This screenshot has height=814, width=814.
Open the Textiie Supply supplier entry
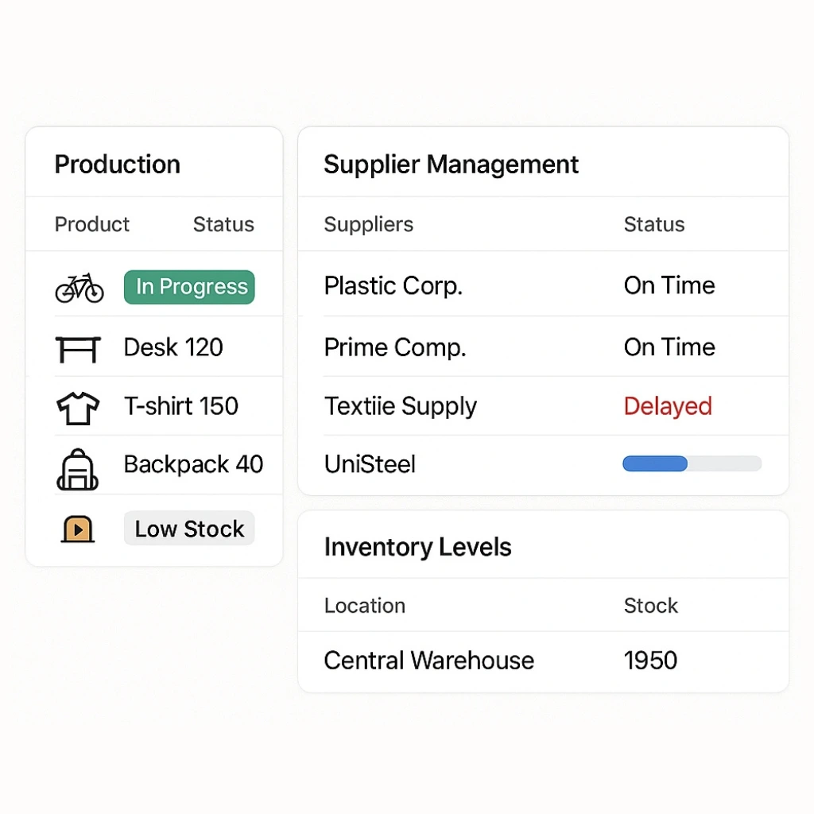(401, 406)
